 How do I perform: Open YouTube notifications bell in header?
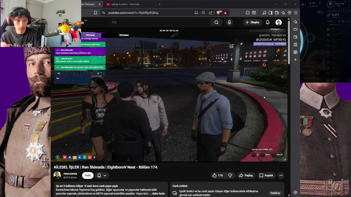pos(268,22)
